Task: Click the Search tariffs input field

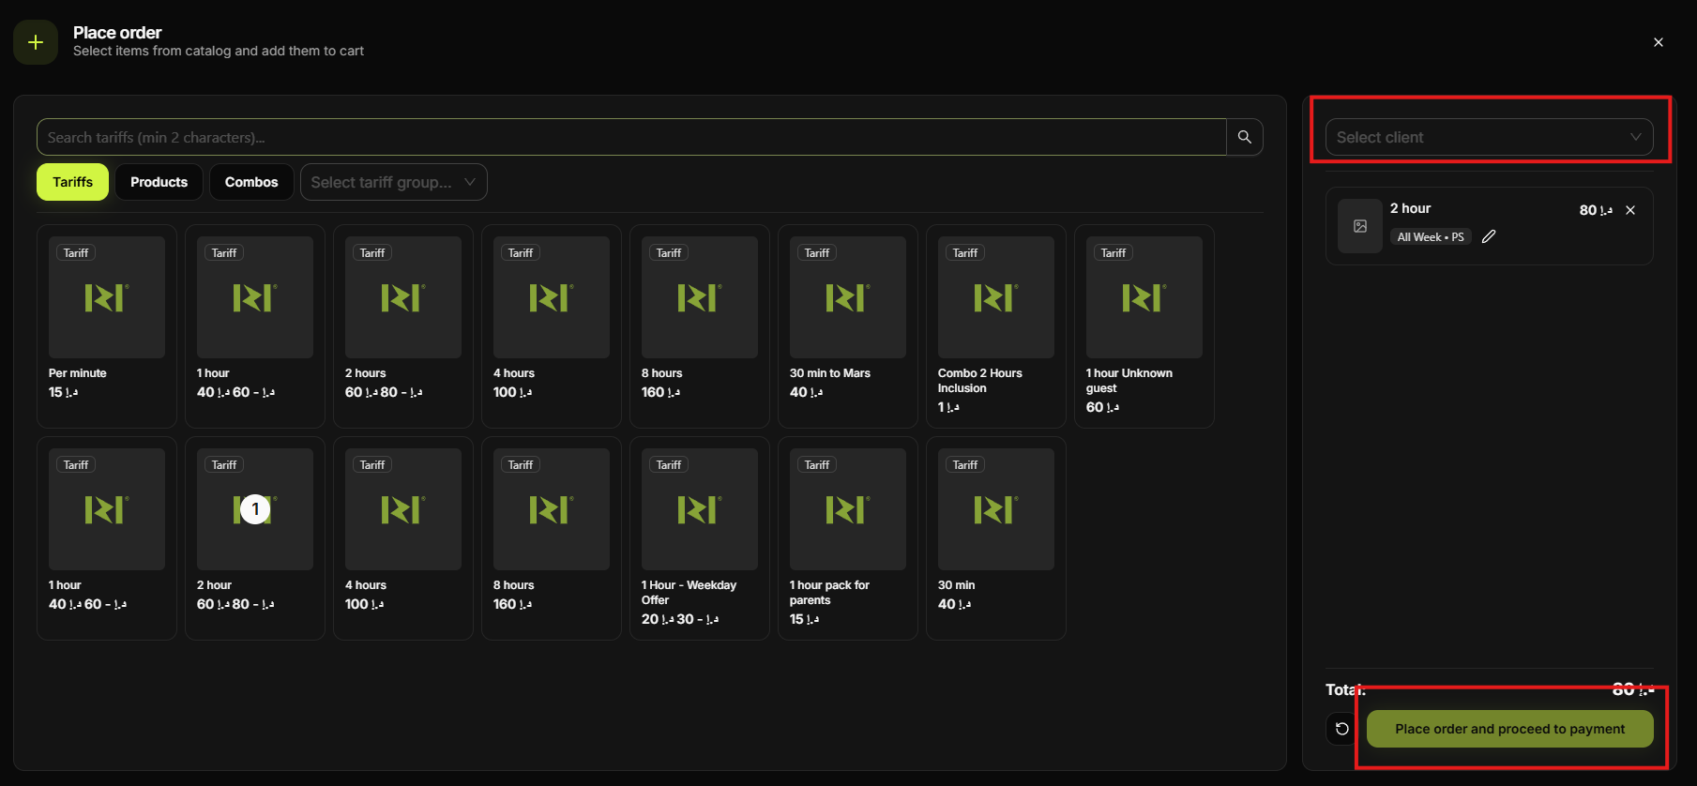Action: [x=630, y=137]
